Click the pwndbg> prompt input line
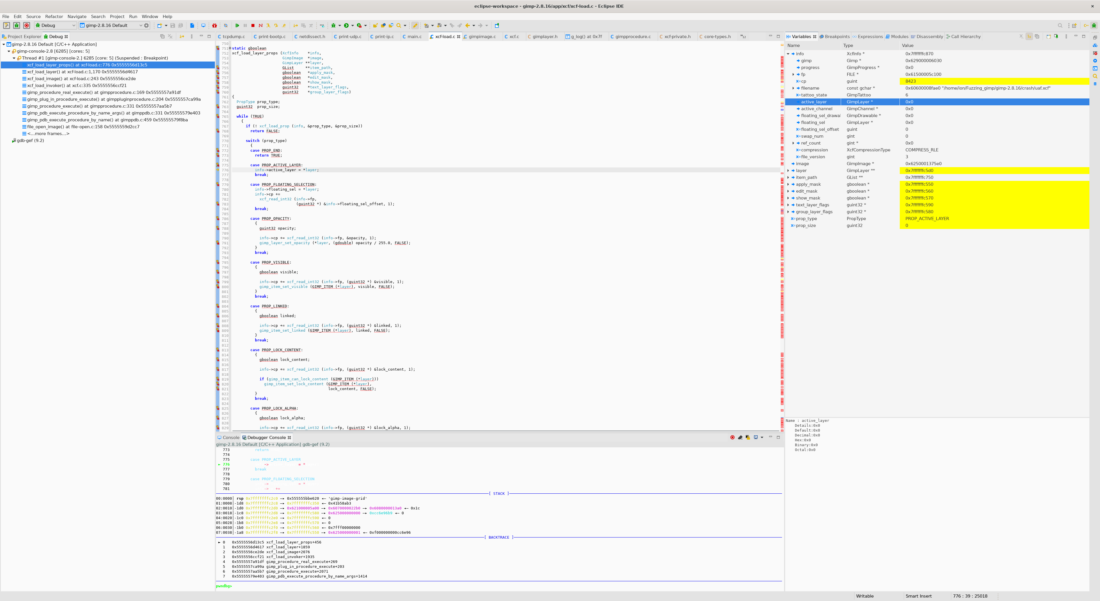1100x601 pixels. coord(499,586)
